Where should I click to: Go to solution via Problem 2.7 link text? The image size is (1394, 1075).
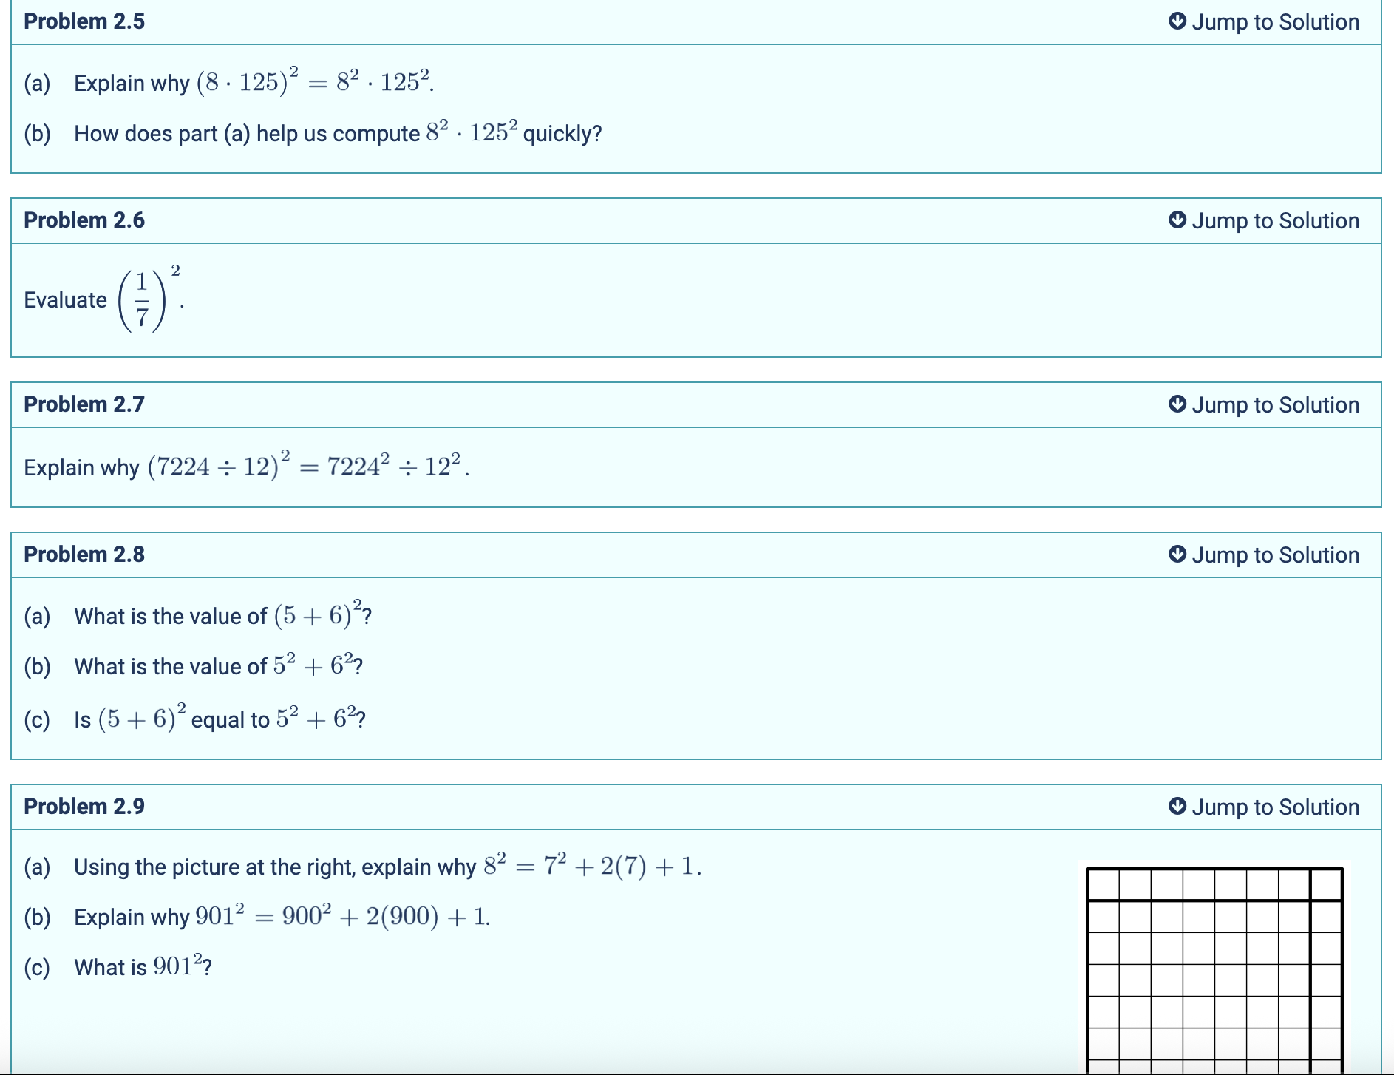pos(1275,404)
